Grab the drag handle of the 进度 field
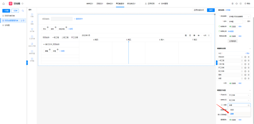The height and width of the screenshot is (124, 254). [x=242, y=78]
